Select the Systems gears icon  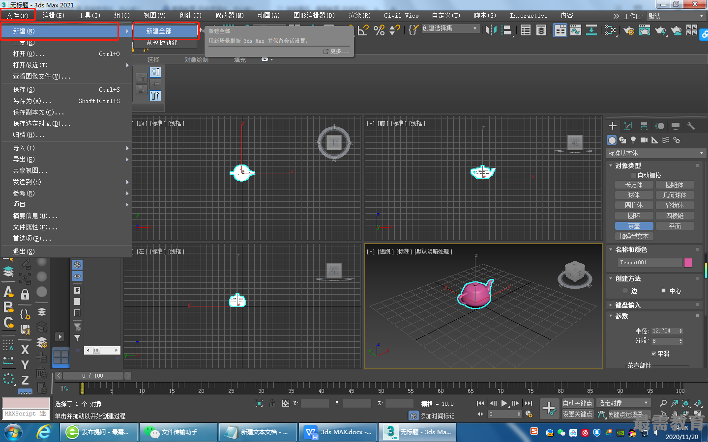tap(677, 140)
